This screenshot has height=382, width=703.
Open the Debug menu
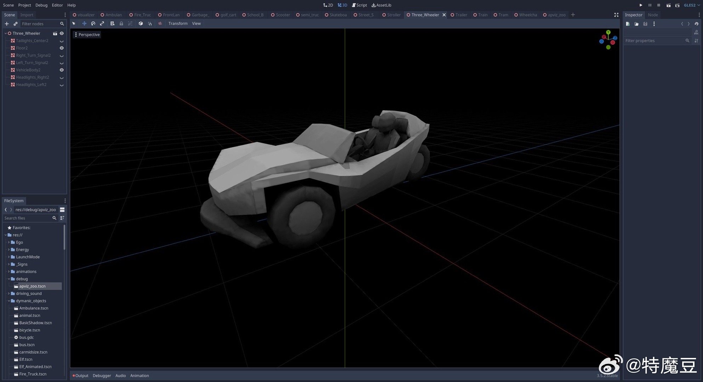(x=41, y=5)
